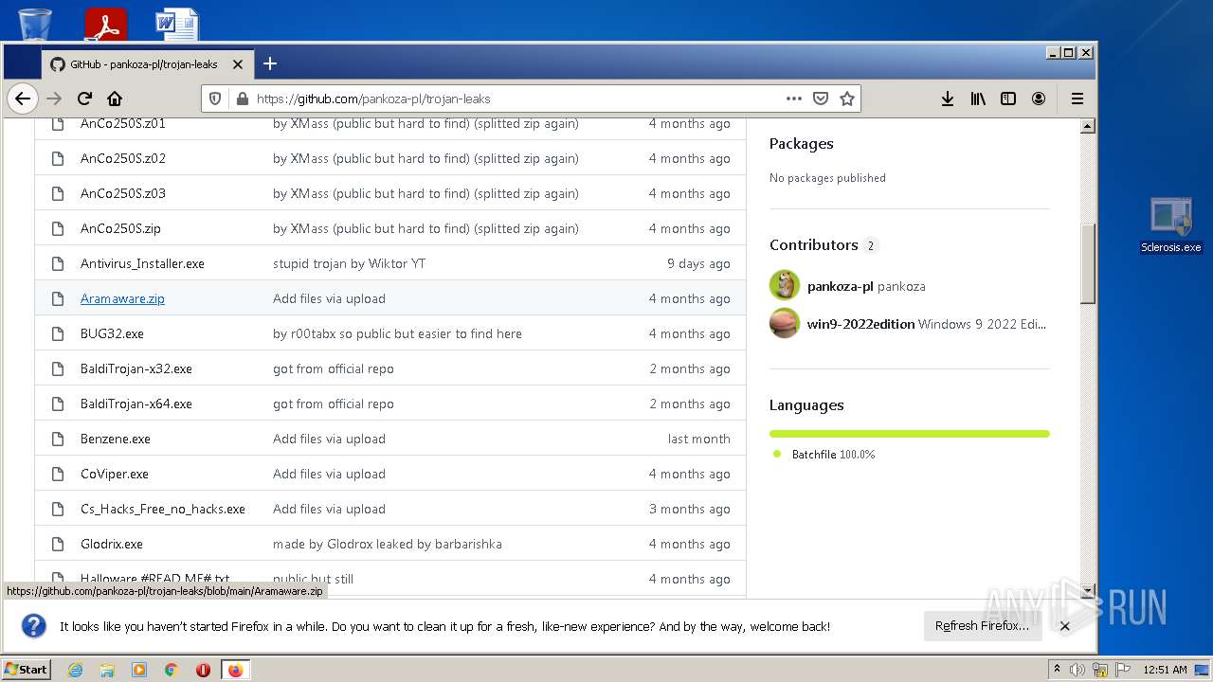The width and height of the screenshot is (1213, 682).
Task: Click Sclerosis.exe desktop icon
Action: (1170, 225)
